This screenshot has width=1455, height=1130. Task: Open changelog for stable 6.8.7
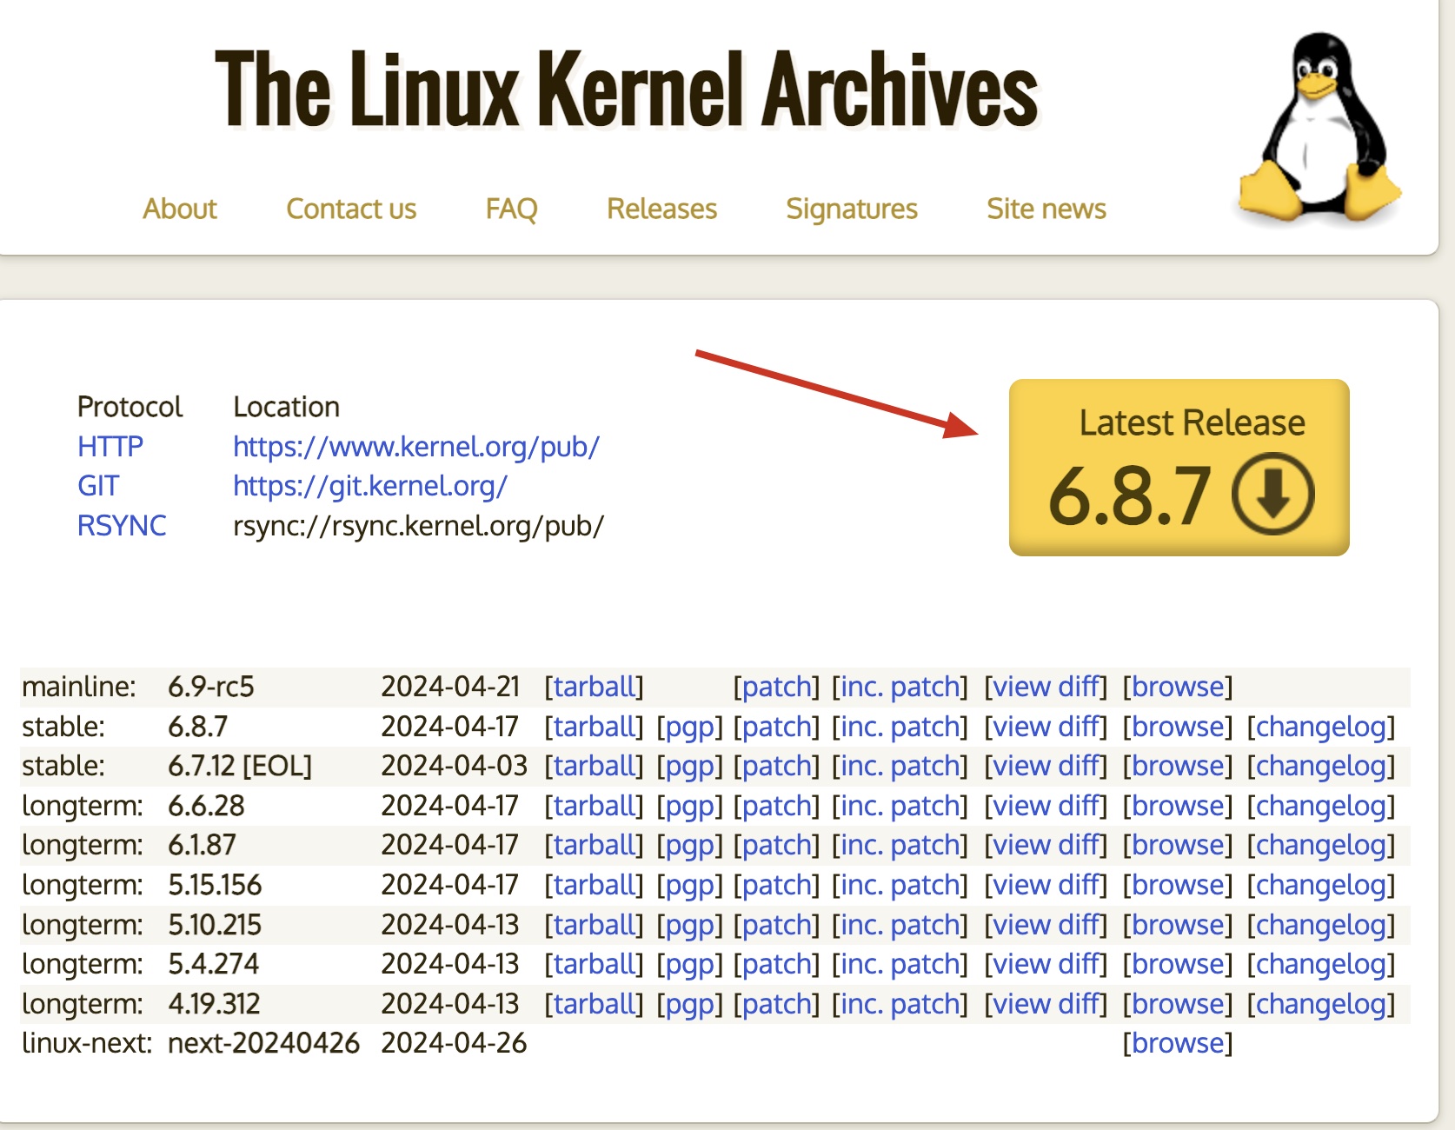1321,727
